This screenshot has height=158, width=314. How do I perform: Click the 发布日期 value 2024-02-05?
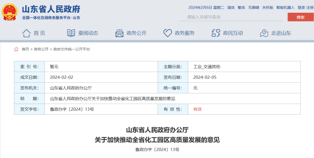(205, 77)
